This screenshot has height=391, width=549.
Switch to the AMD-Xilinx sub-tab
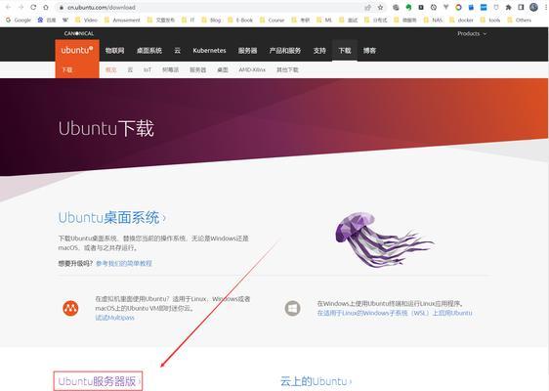tap(252, 69)
